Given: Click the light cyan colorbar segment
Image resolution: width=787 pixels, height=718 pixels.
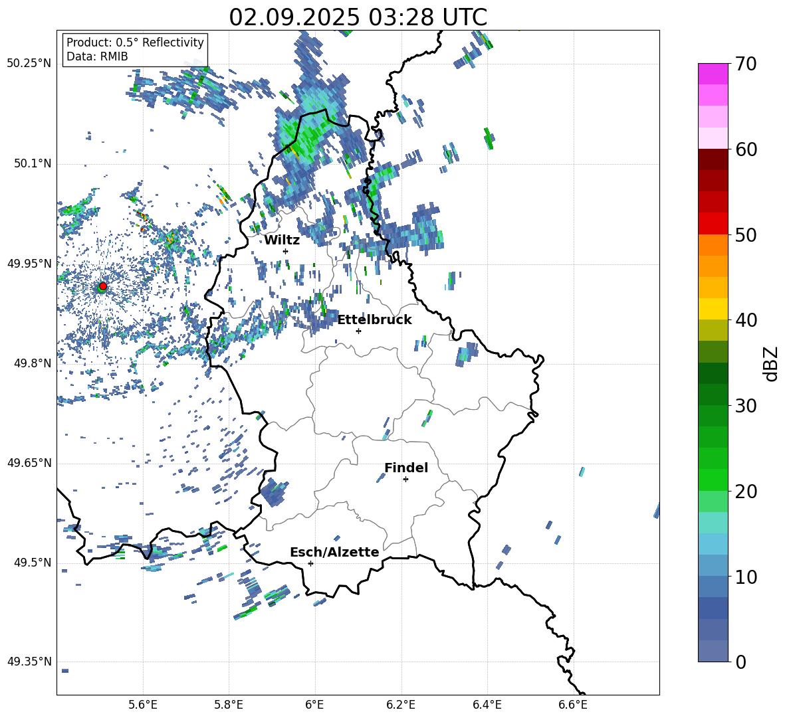Looking at the screenshot, I should coord(713,523).
